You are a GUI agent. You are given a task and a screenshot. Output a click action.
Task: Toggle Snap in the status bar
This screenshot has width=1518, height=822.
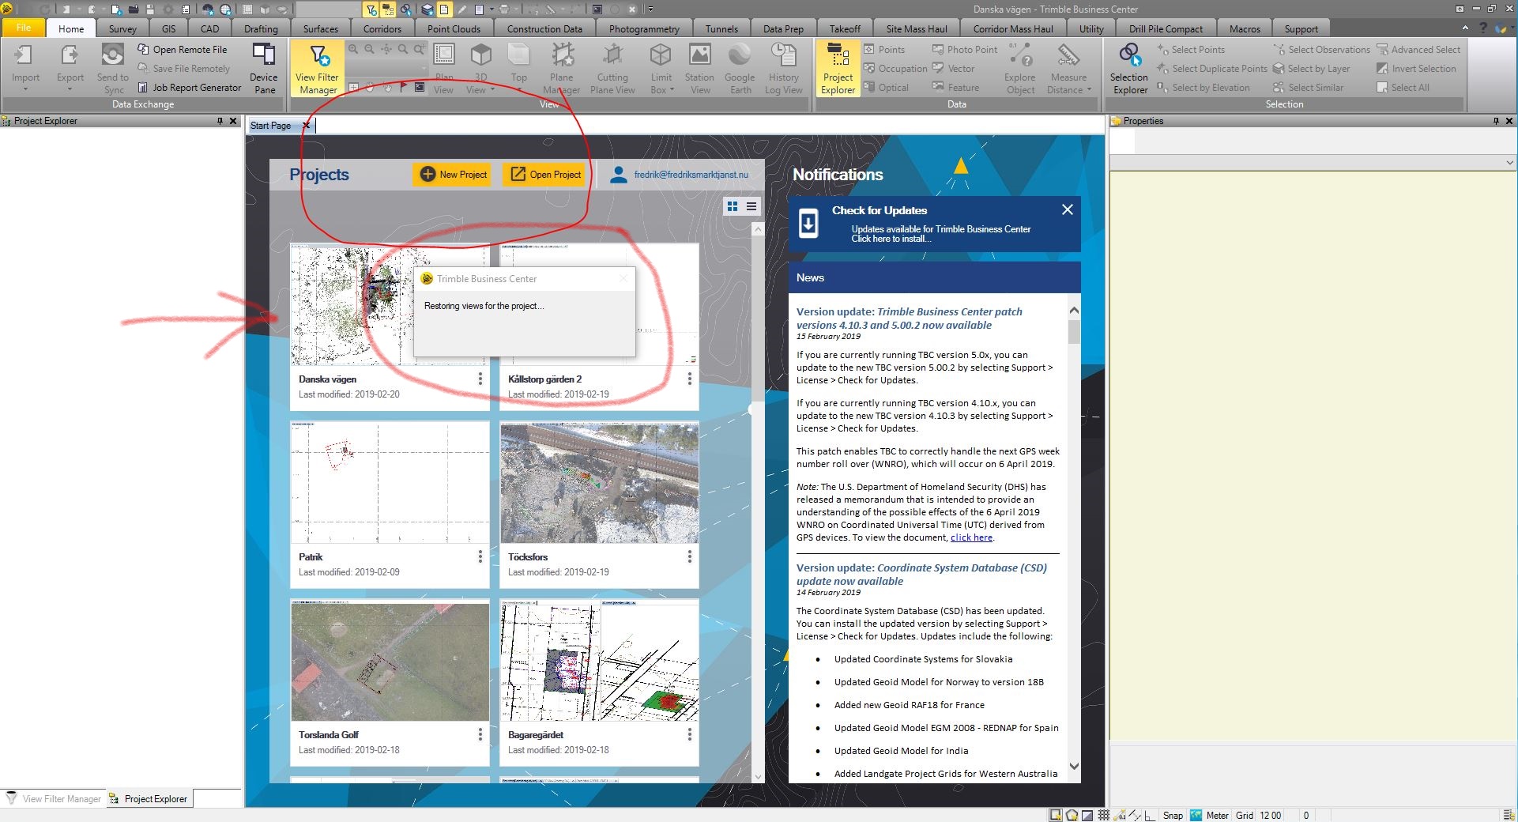(1173, 815)
